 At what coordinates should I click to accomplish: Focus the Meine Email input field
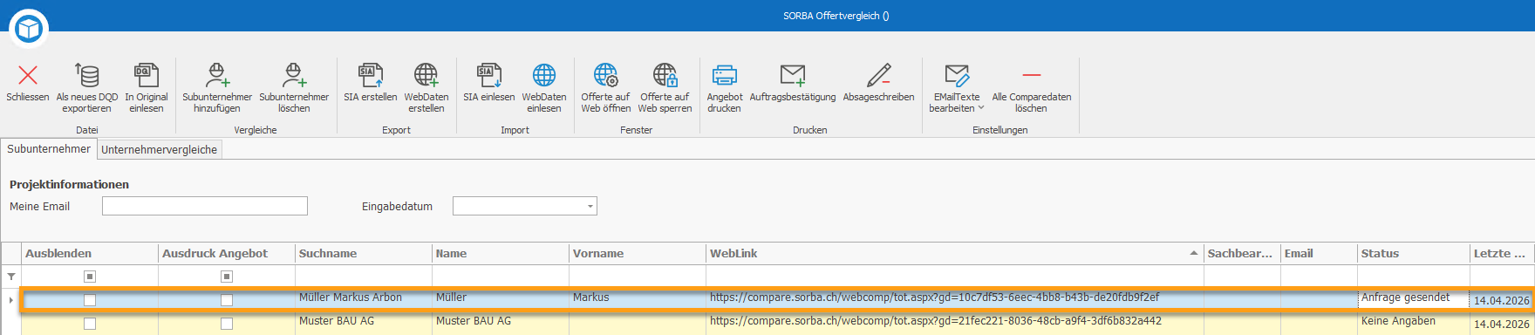click(x=205, y=206)
